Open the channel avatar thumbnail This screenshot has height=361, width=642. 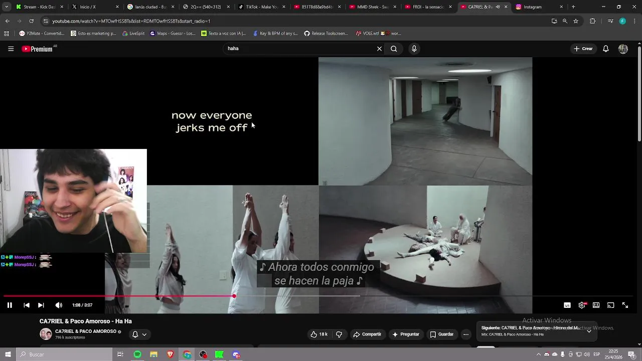pos(46,334)
